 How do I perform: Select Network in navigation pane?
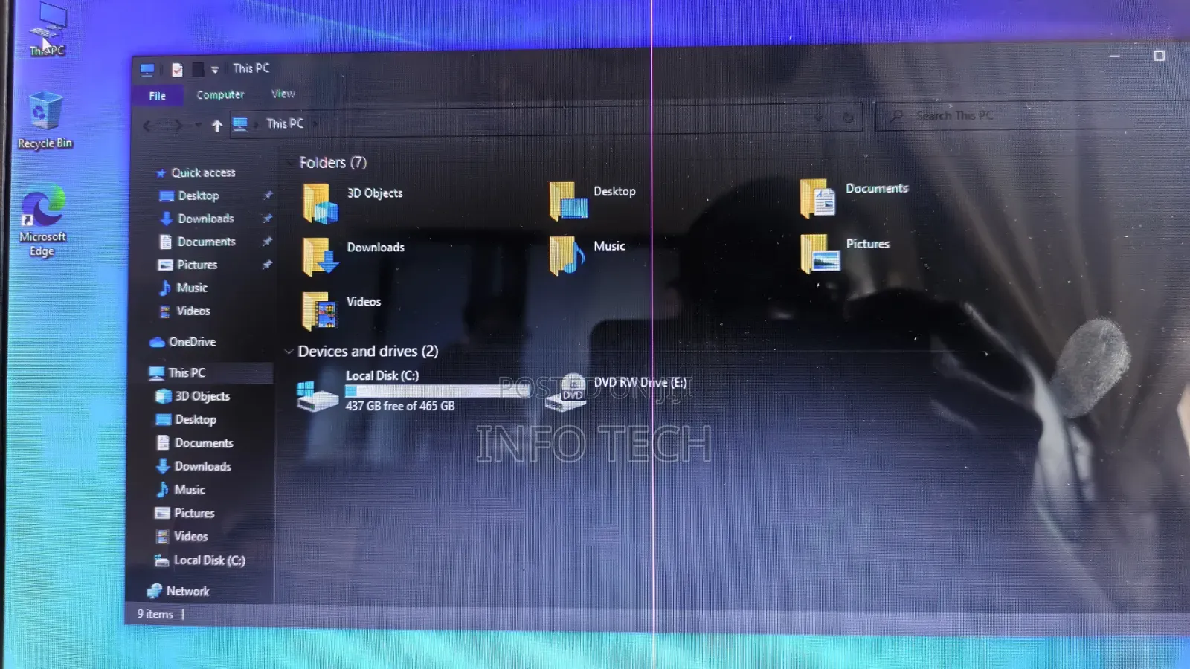coord(178,591)
